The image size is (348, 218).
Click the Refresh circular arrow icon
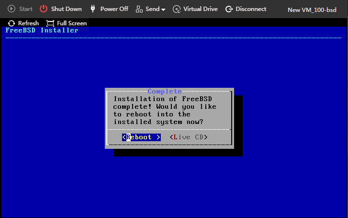click(11, 23)
